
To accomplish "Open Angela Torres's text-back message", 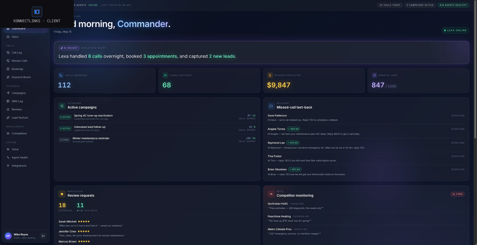I will tap(366, 131).
